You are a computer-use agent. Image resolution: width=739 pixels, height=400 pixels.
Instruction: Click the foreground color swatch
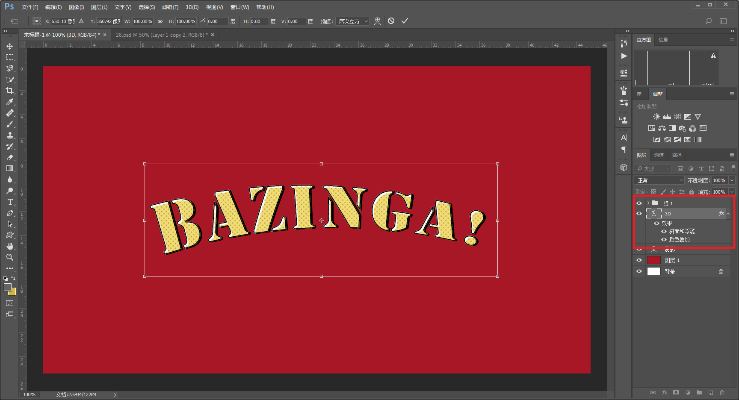[x=8, y=287]
